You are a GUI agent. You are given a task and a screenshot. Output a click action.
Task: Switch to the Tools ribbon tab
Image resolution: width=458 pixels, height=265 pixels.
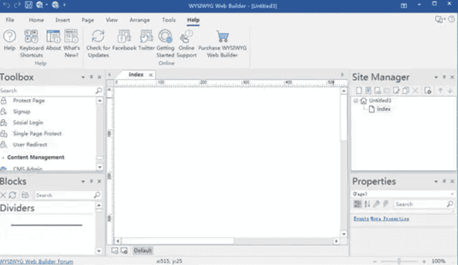[169, 20]
